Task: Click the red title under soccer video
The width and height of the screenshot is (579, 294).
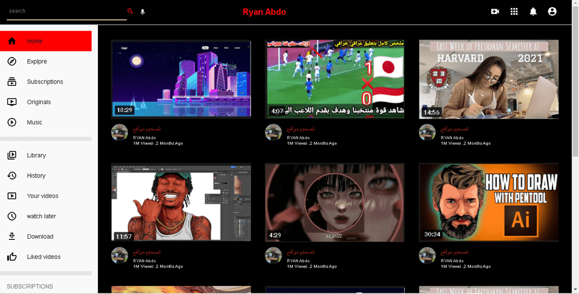Action: [301, 129]
